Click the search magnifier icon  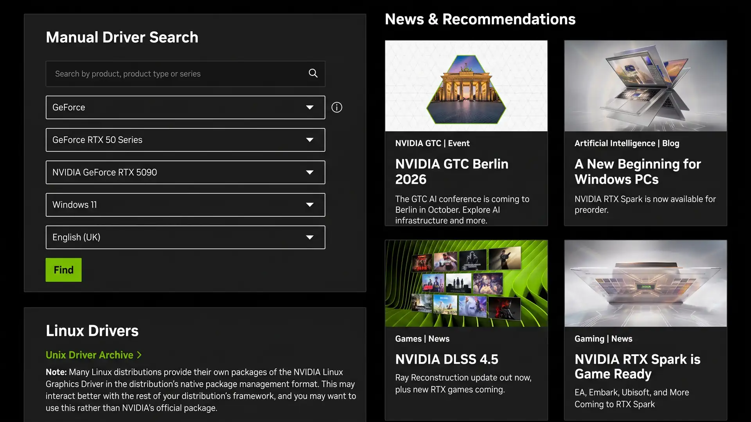[313, 73]
